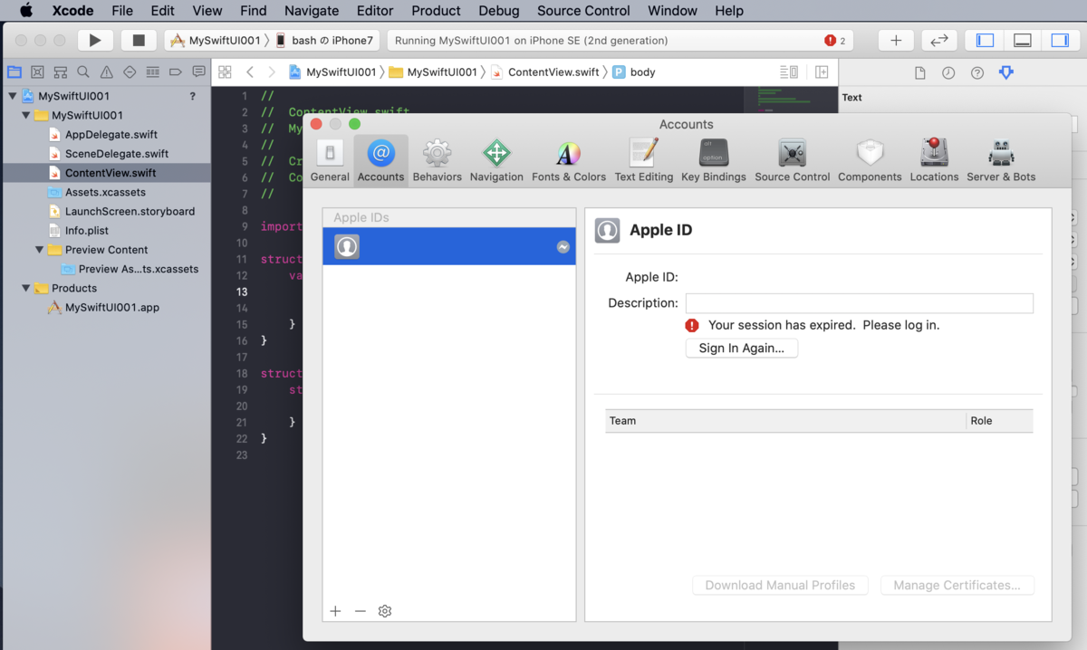1087x650 pixels.
Task: Open the Product menu
Action: pyautogui.click(x=436, y=11)
